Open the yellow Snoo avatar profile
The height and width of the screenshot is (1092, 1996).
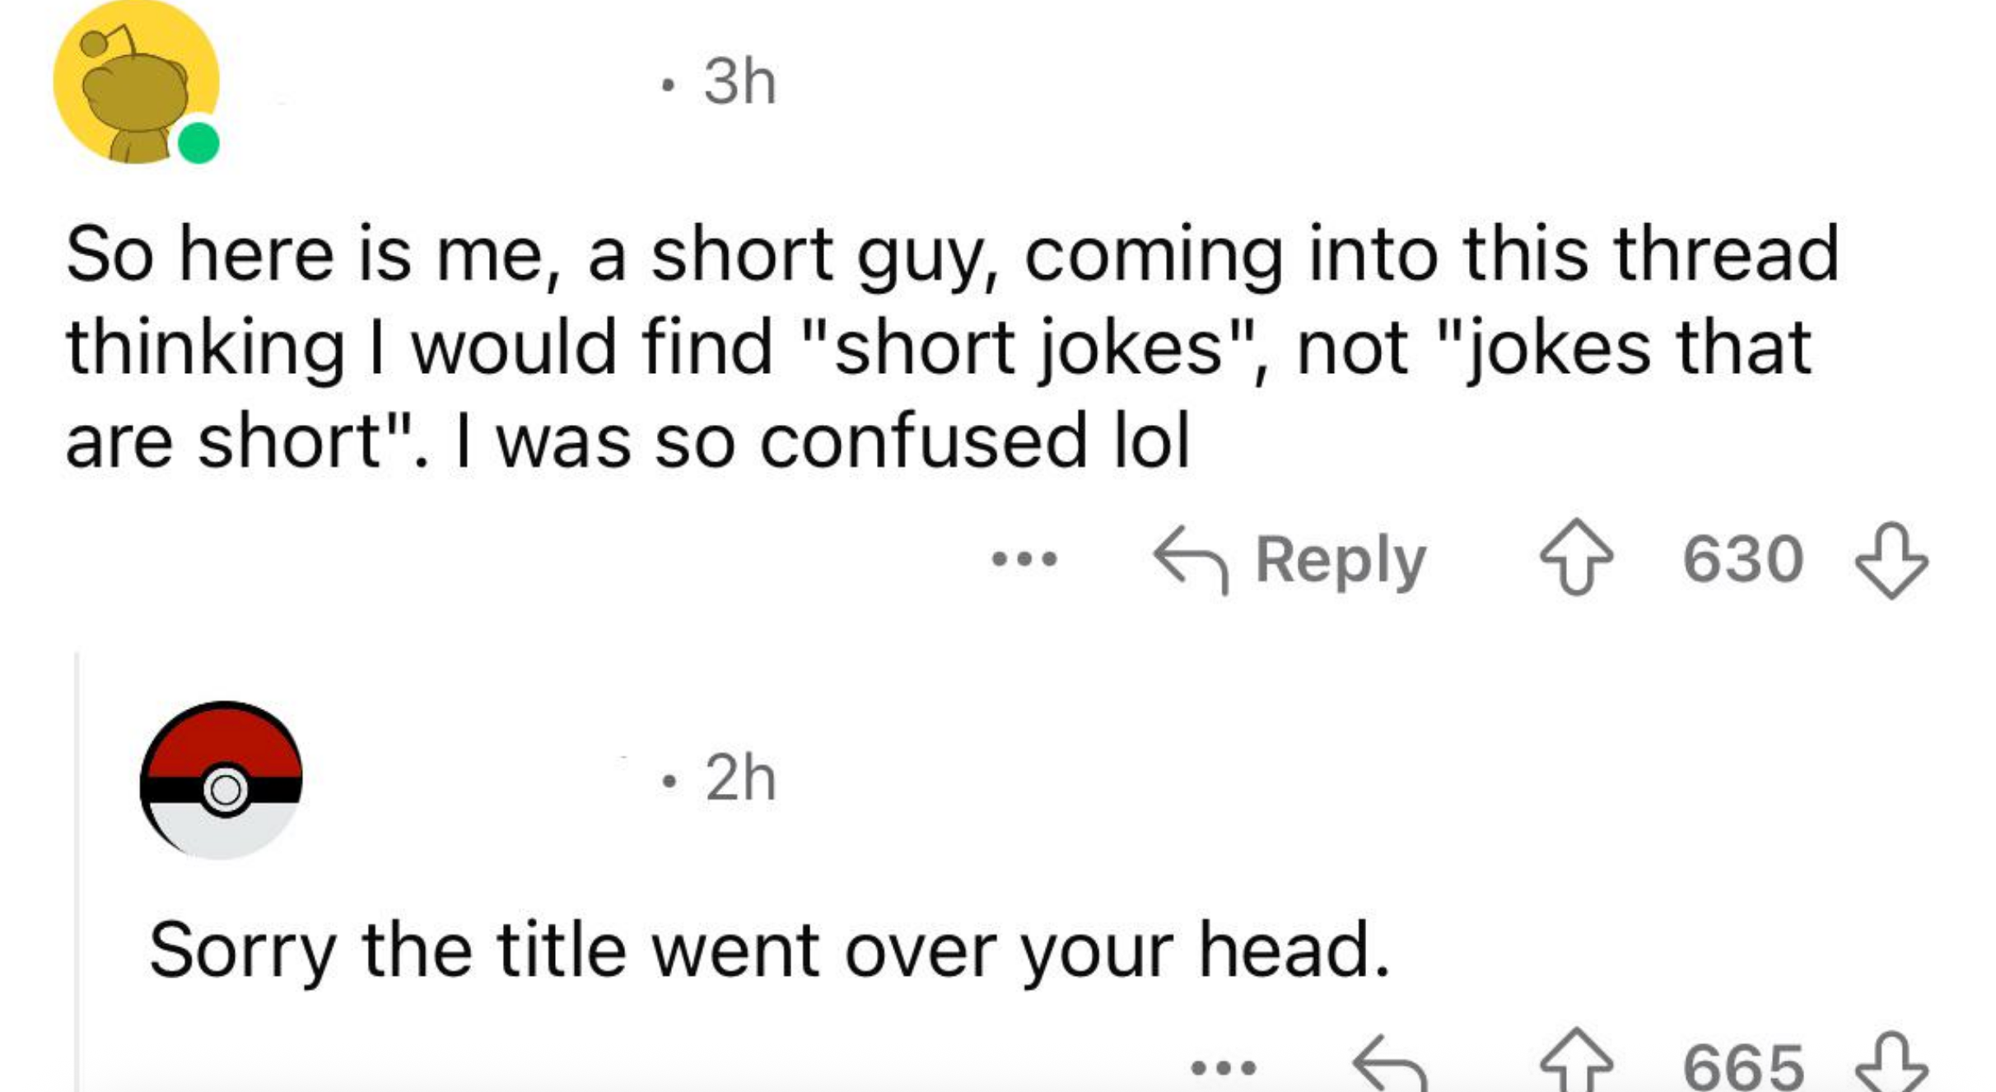point(136,82)
